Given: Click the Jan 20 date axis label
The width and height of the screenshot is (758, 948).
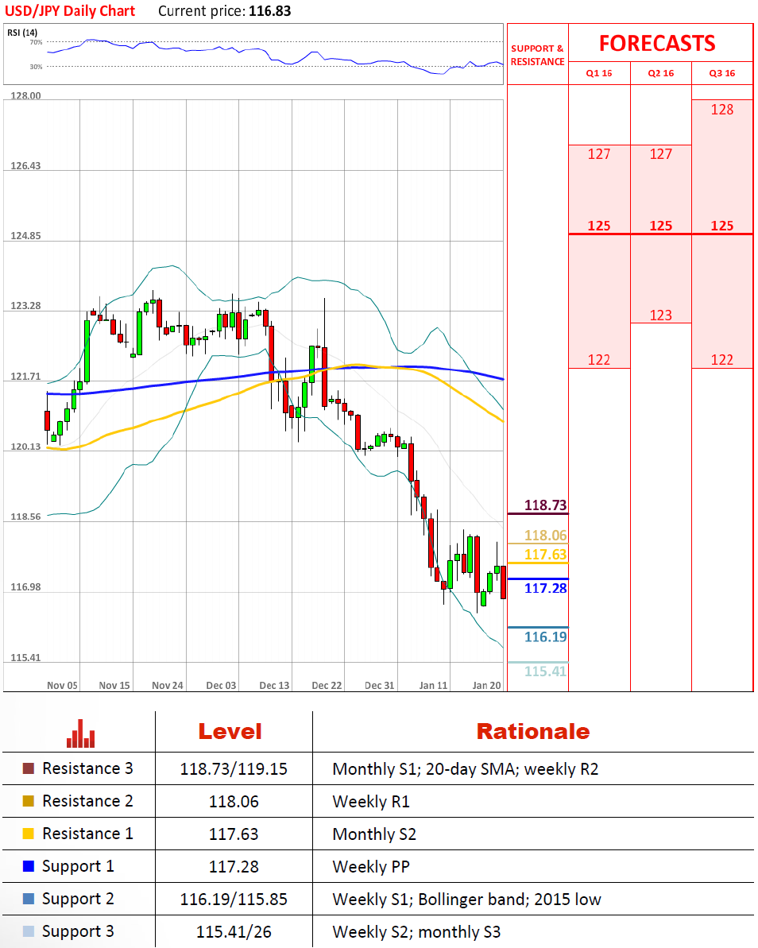Looking at the screenshot, I should 486,686.
